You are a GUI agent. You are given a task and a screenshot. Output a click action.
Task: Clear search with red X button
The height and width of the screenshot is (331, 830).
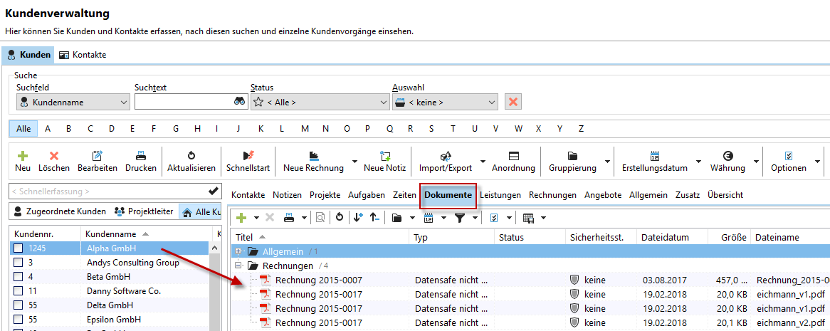[x=513, y=102]
